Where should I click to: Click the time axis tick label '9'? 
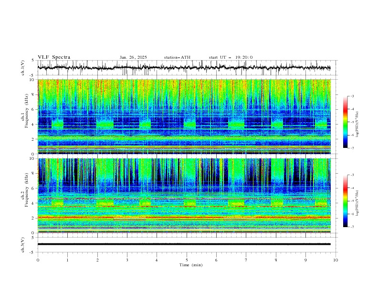pyautogui.click(x=305, y=260)
